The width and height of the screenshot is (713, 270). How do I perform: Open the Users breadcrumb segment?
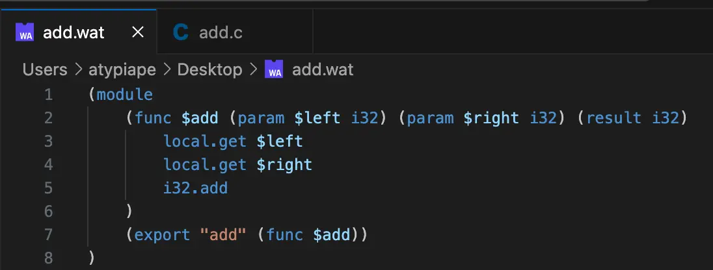tap(44, 69)
